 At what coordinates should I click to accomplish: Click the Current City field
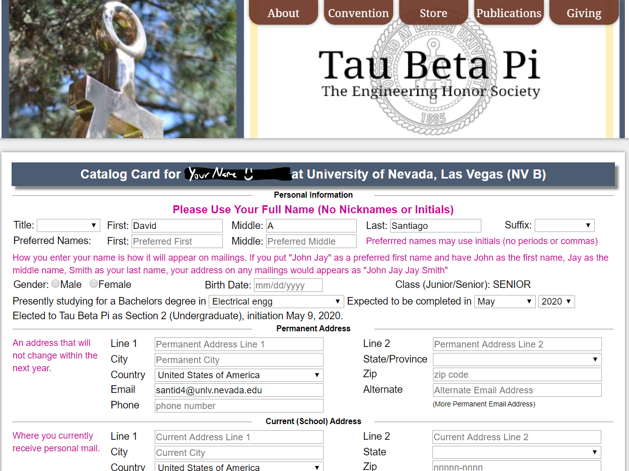(239, 453)
